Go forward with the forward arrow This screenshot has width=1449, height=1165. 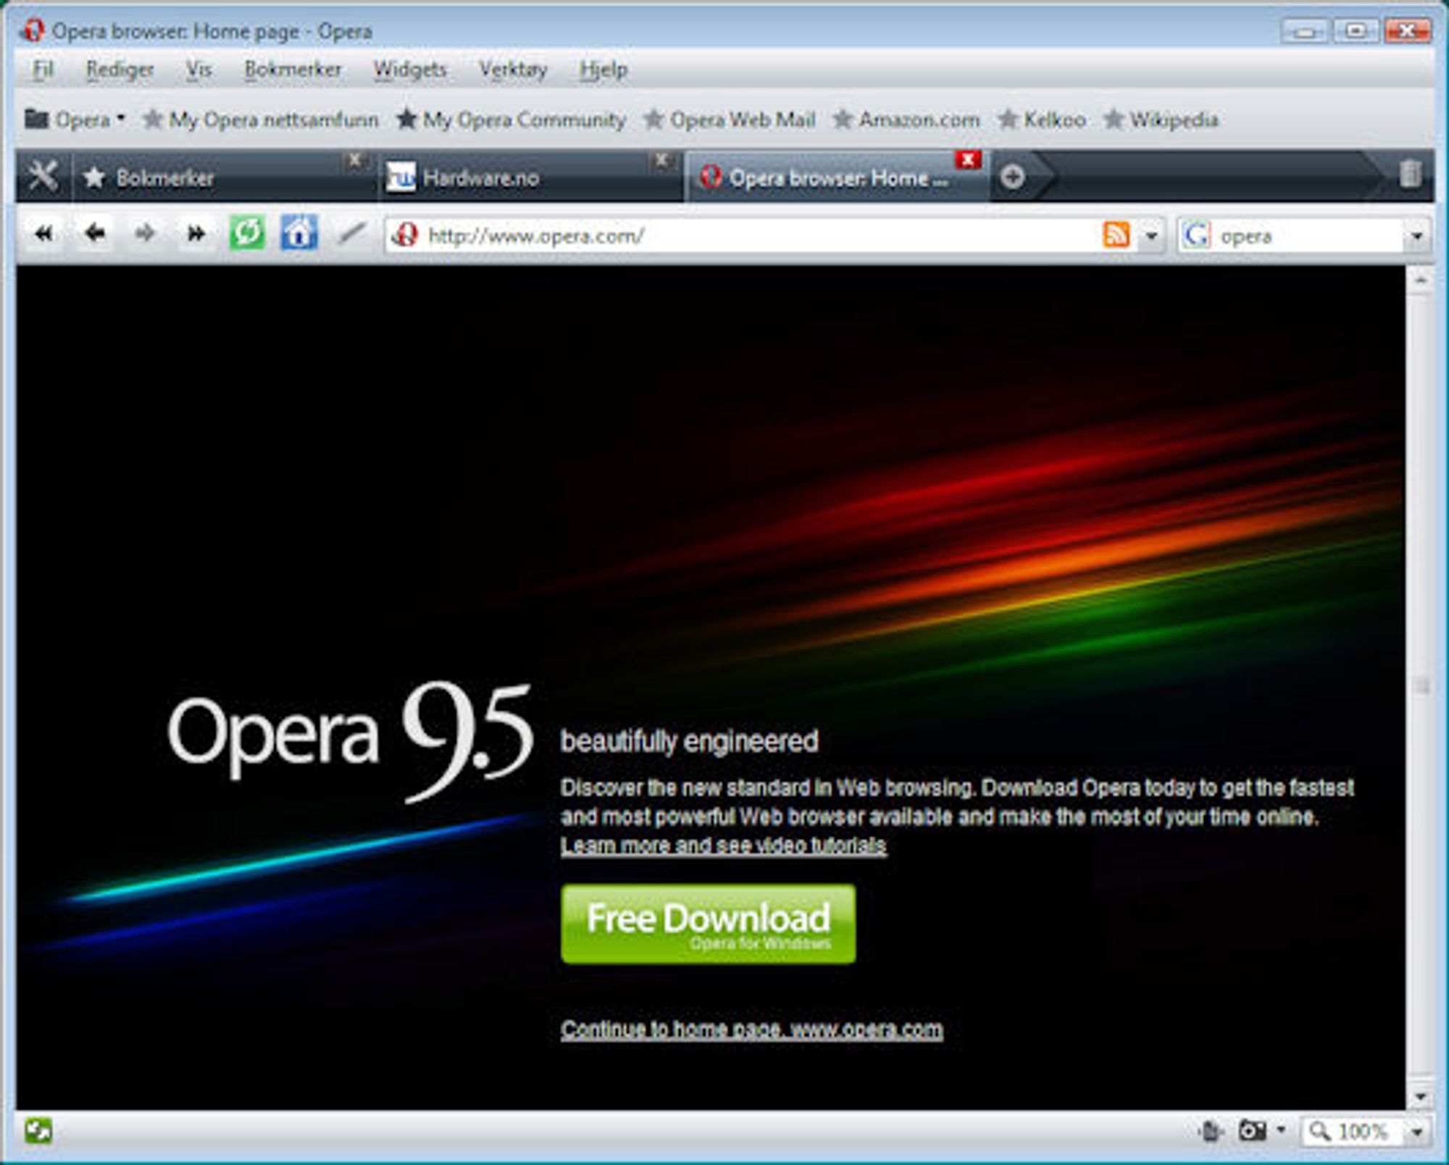(145, 234)
